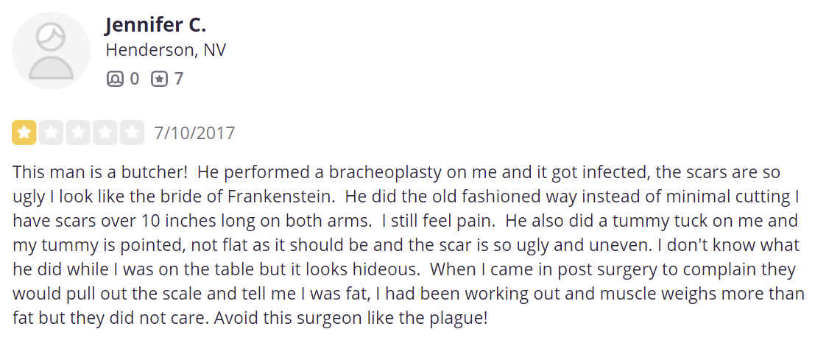The height and width of the screenshot is (343, 815).
Task: Click the opening sentence "This man is a butcher!"
Action: [x=99, y=172]
